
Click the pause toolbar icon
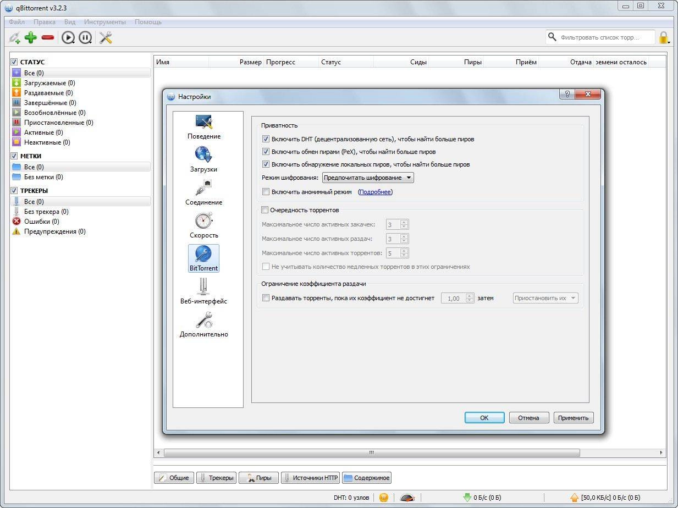point(85,37)
